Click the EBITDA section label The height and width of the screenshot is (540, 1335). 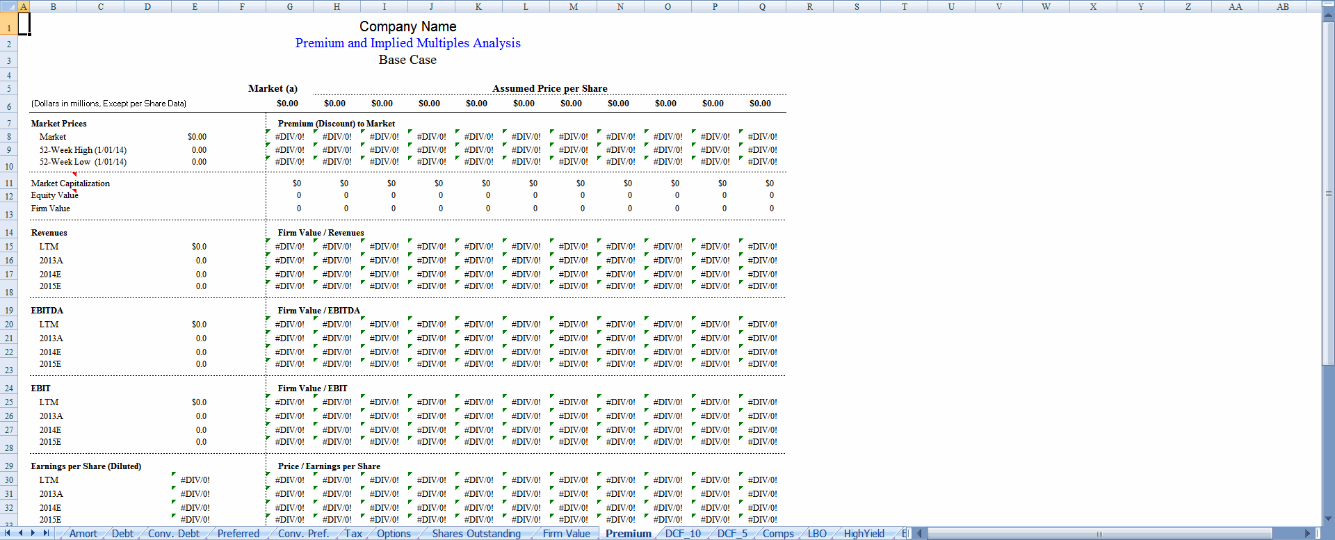tap(47, 311)
